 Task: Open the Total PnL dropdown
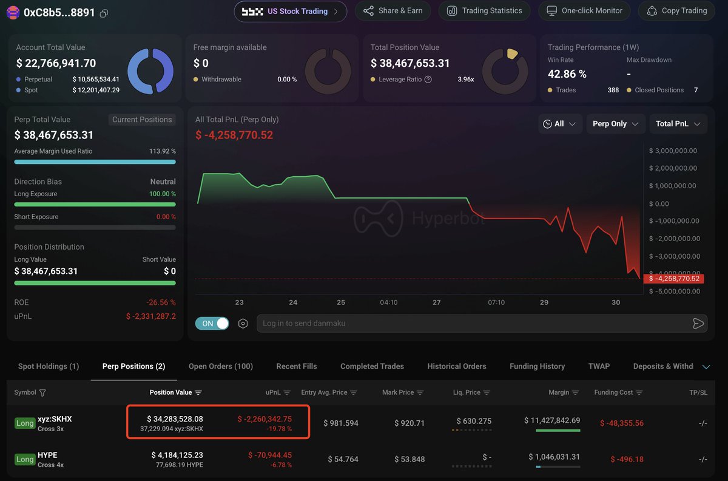pos(678,124)
